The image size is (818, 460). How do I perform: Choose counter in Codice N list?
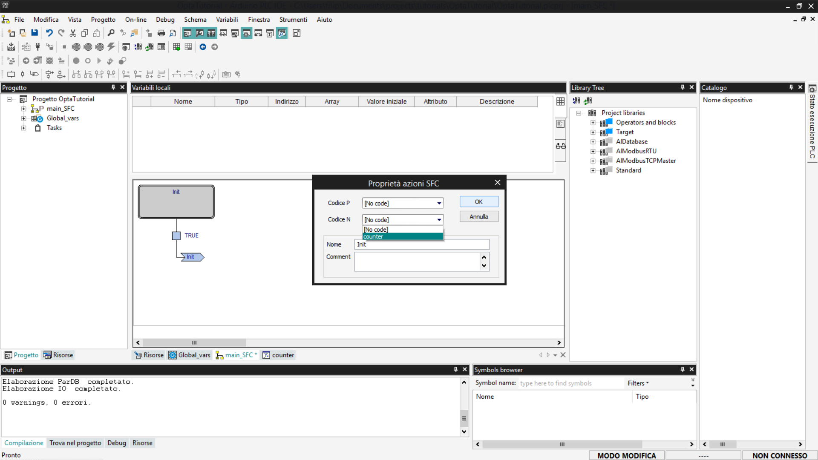click(x=402, y=237)
